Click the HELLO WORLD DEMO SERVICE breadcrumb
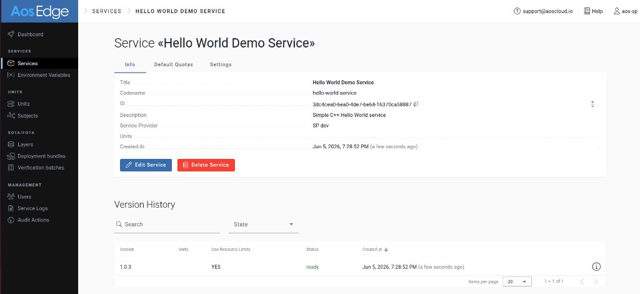The image size is (640, 294). (181, 11)
